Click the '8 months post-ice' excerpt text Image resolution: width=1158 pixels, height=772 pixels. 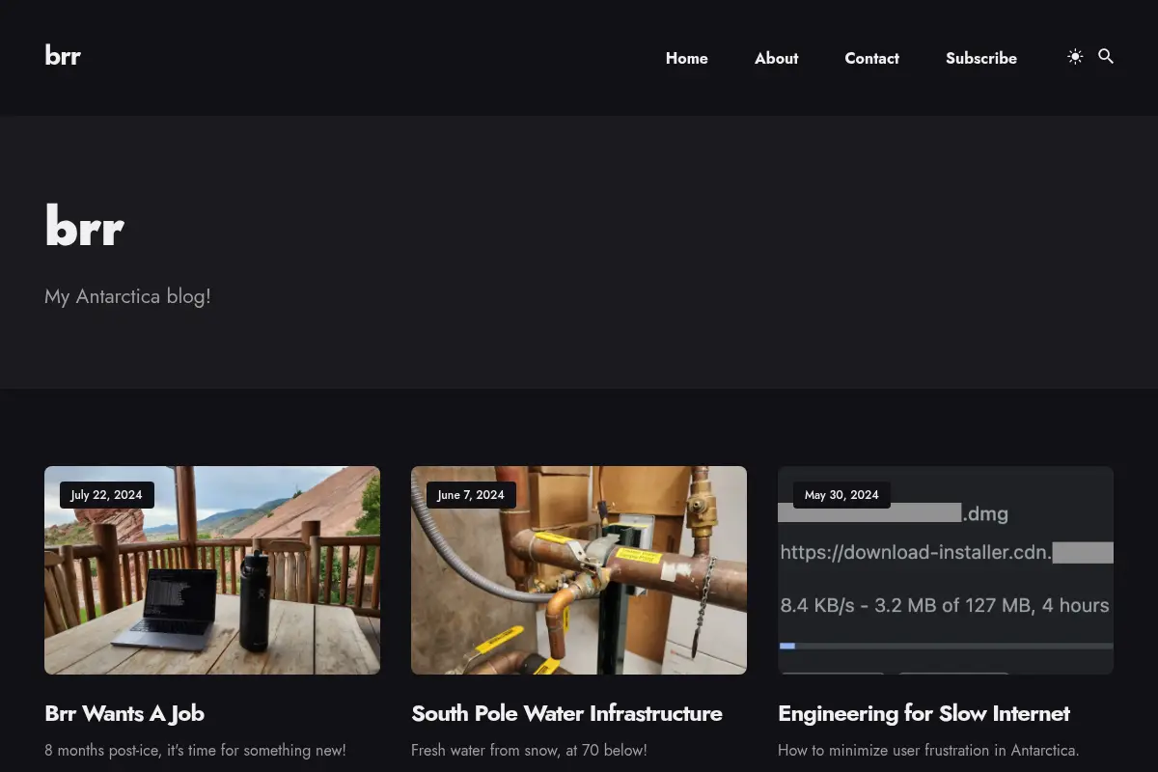(195, 750)
